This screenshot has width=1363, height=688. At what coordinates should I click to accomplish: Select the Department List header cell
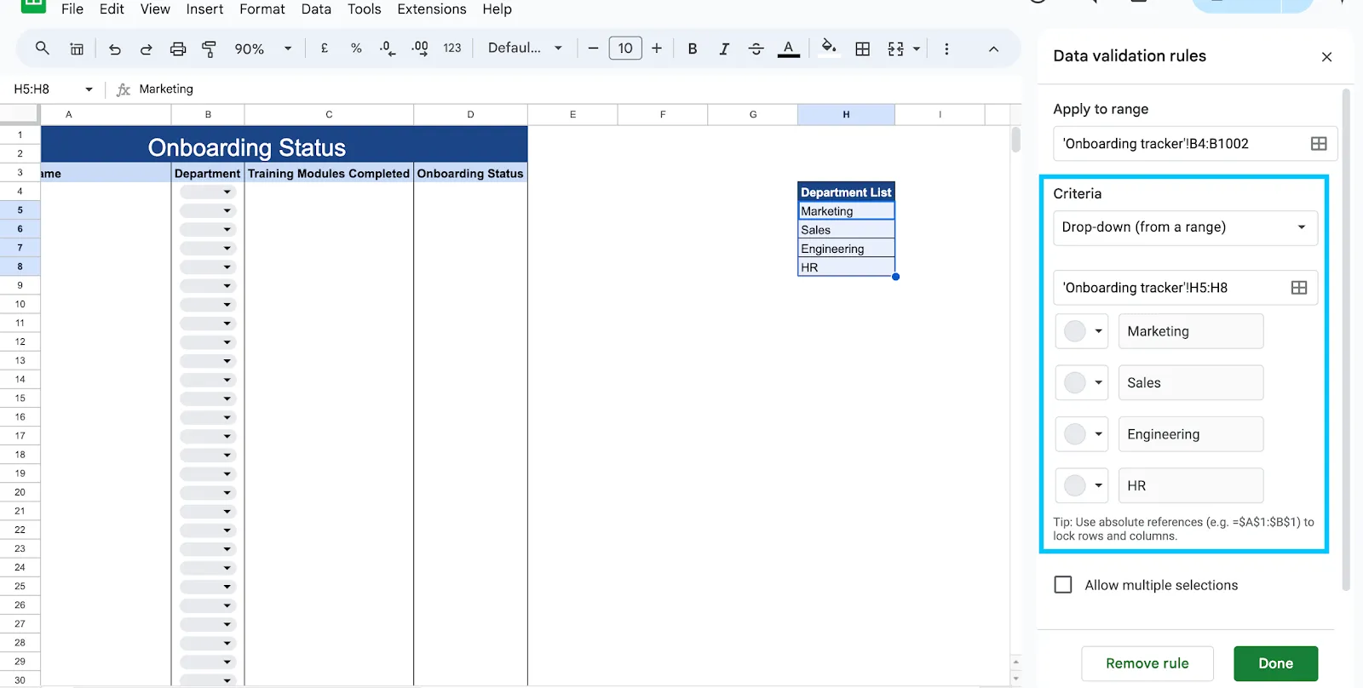(846, 192)
